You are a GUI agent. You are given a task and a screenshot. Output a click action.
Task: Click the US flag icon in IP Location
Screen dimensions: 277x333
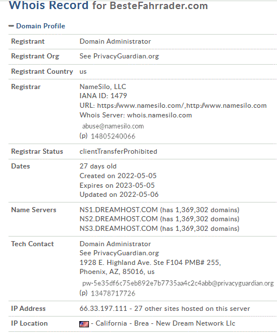point(84,324)
